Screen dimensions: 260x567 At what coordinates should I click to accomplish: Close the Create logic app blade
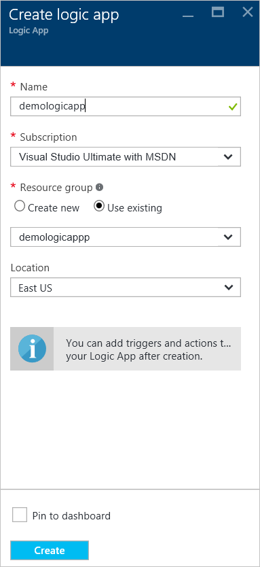(x=248, y=12)
